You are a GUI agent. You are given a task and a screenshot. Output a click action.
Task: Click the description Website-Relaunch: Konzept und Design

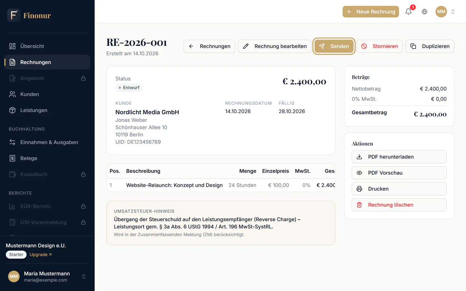pyautogui.click(x=174, y=185)
